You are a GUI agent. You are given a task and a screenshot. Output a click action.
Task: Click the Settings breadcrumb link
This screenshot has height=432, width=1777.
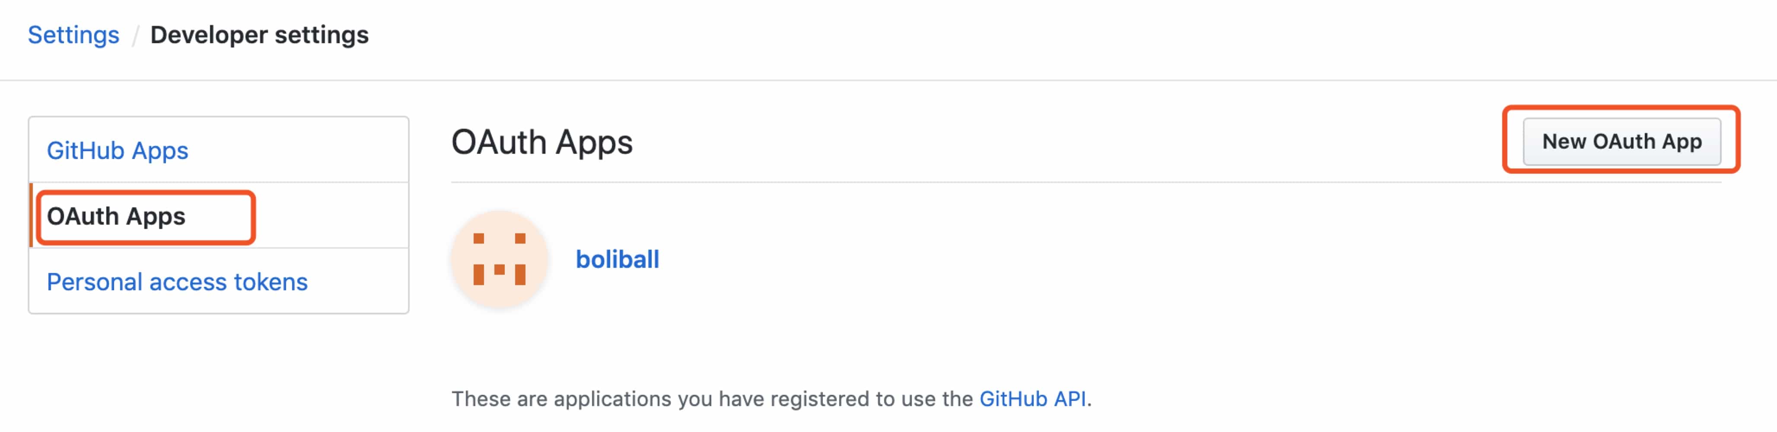pos(73,35)
